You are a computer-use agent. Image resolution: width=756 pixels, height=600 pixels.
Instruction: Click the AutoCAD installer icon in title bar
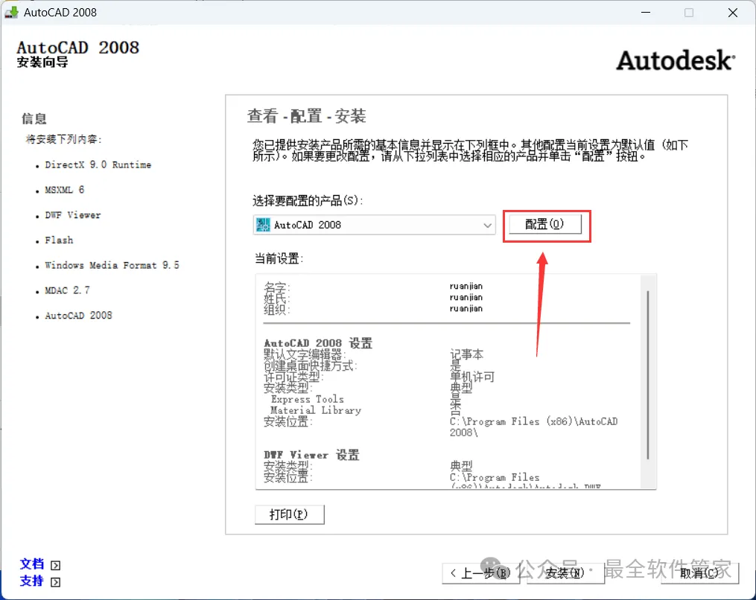pyautogui.click(x=12, y=13)
